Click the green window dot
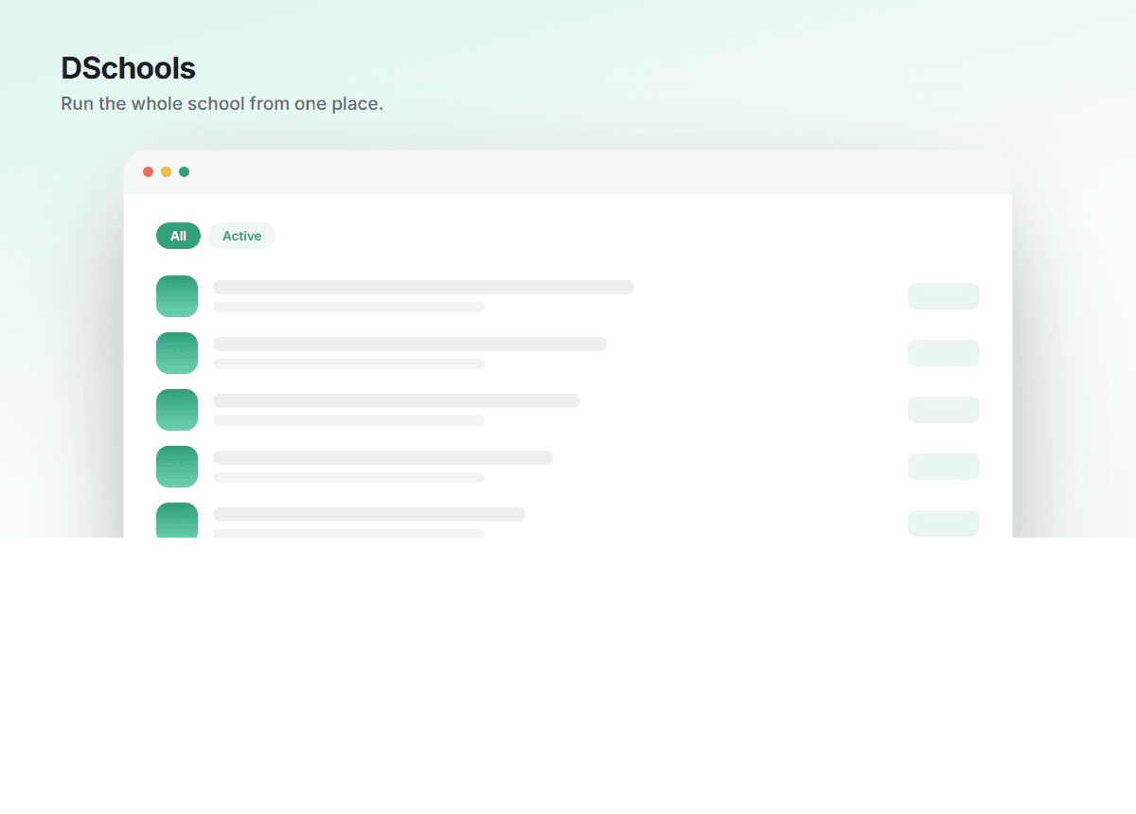The image size is (1136, 814). (x=184, y=171)
